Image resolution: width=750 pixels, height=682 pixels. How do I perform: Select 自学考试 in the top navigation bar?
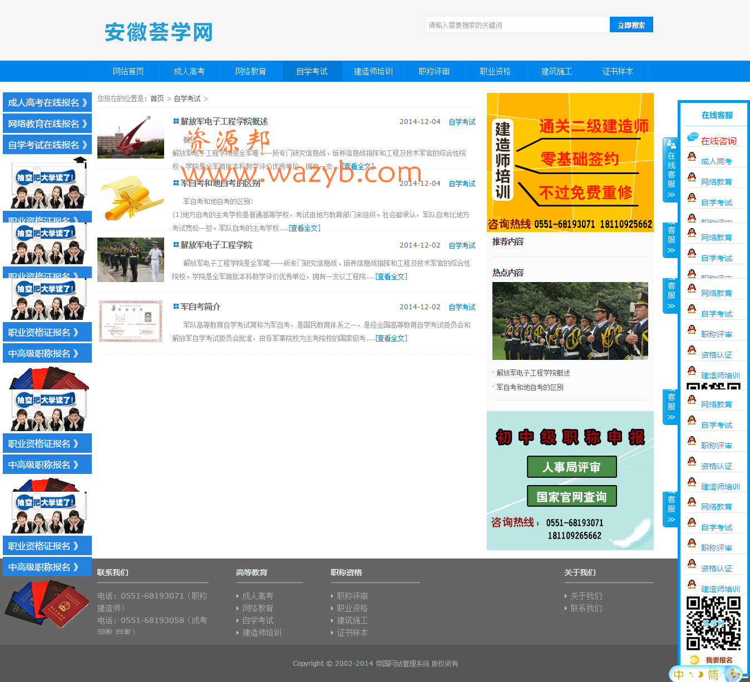coord(312,71)
